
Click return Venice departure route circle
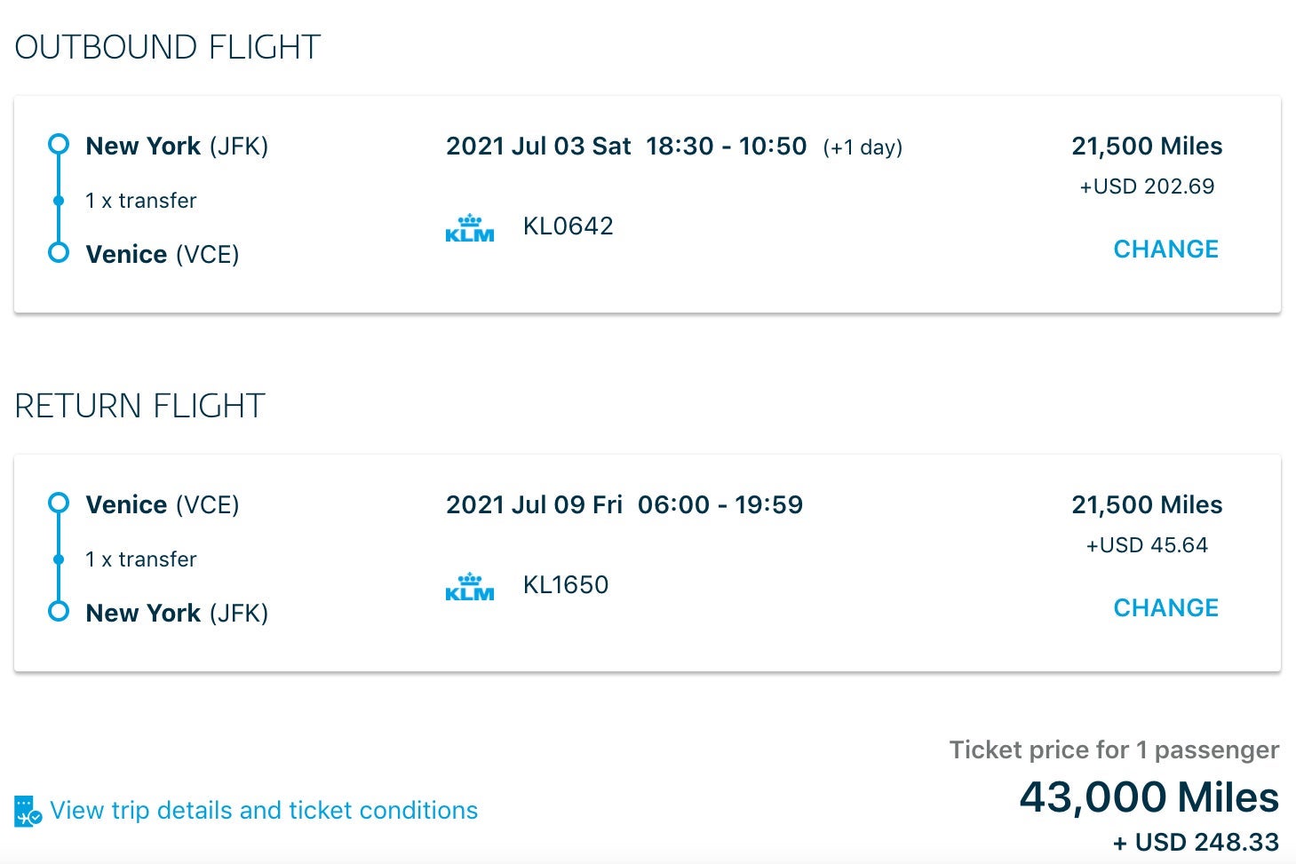coord(59,503)
